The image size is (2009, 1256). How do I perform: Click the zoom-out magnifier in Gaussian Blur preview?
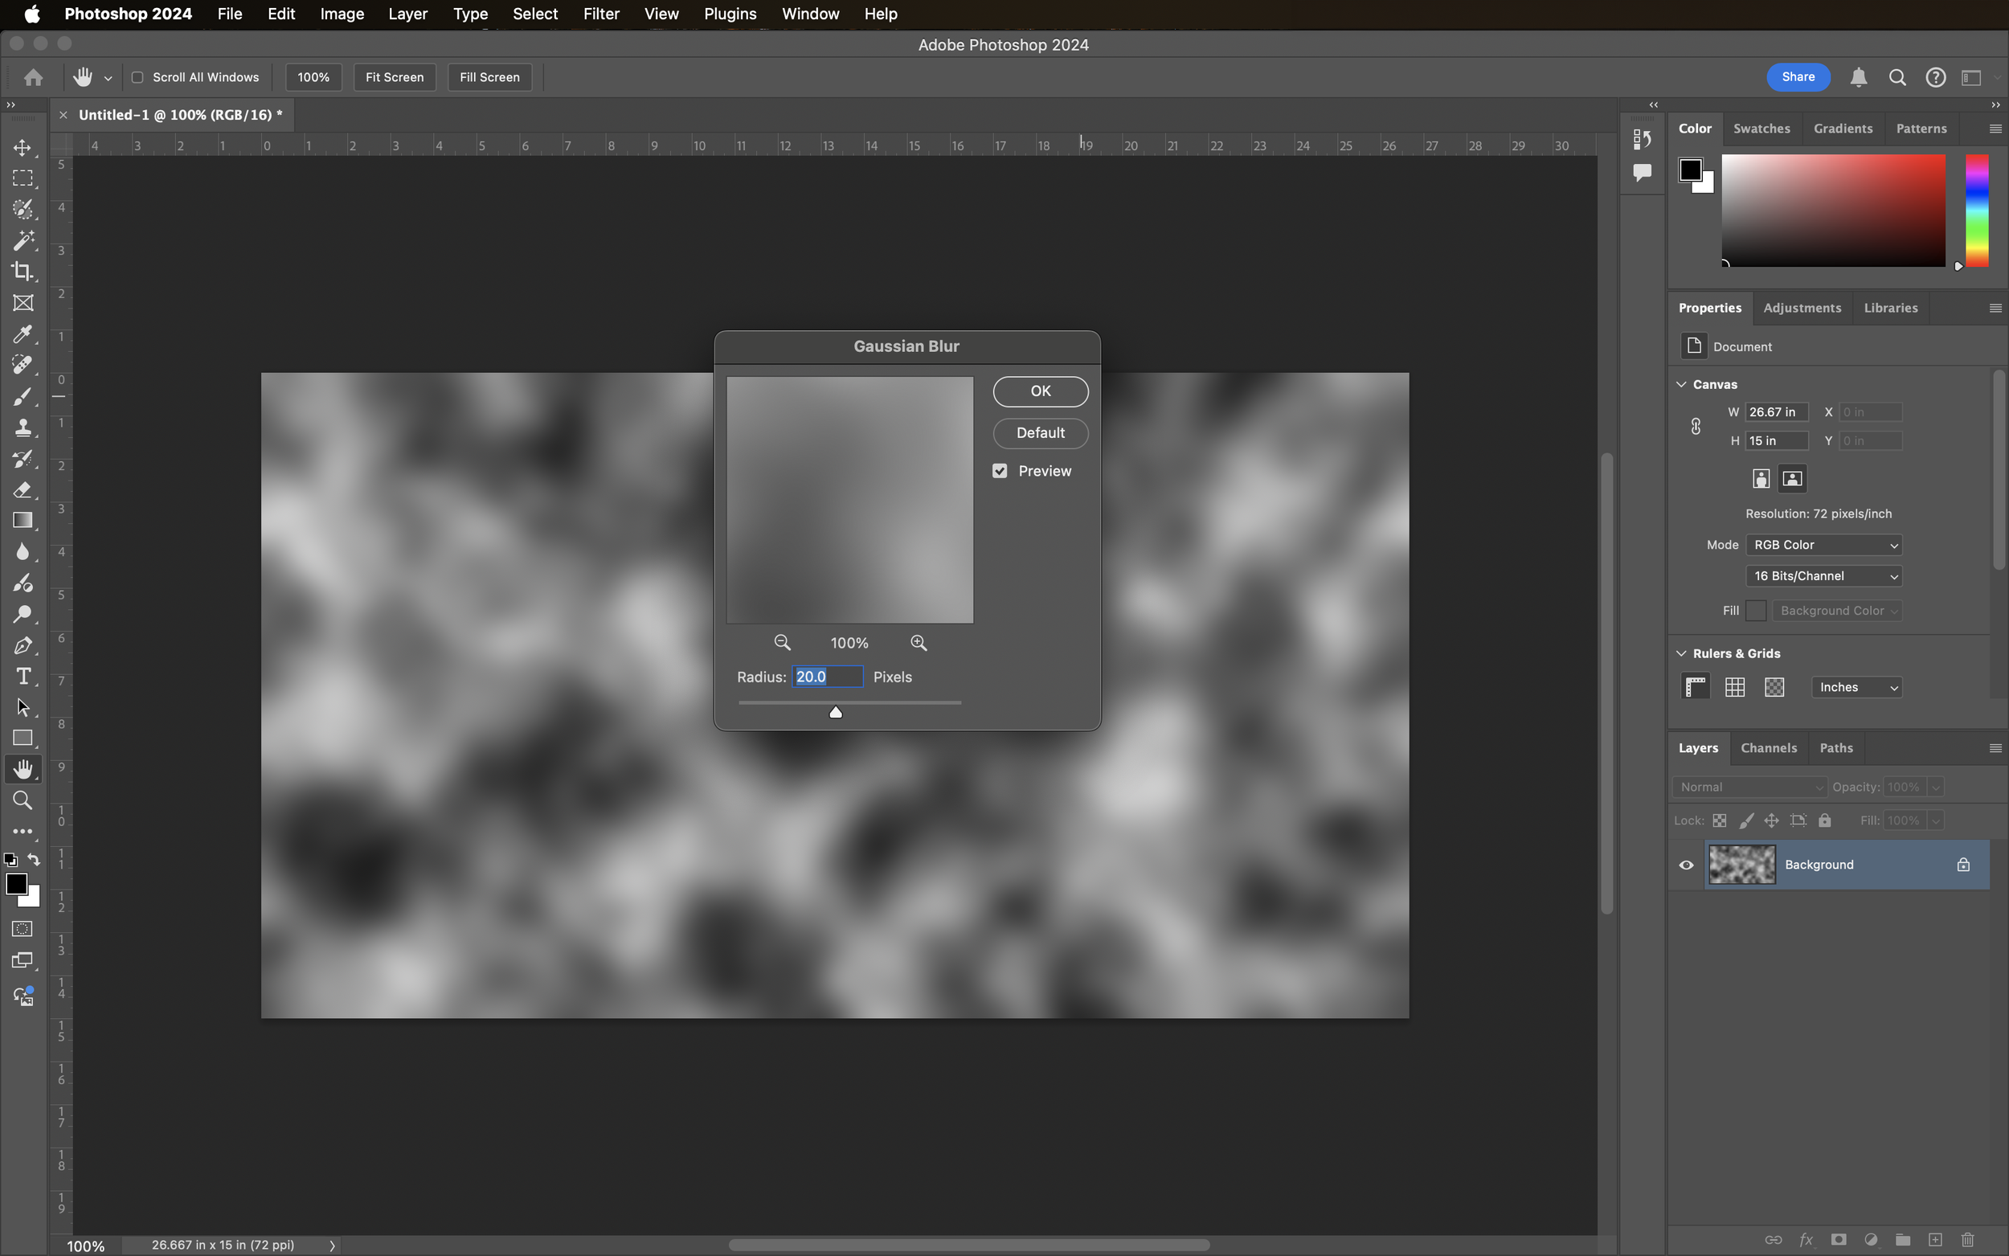(x=782, y=643)
